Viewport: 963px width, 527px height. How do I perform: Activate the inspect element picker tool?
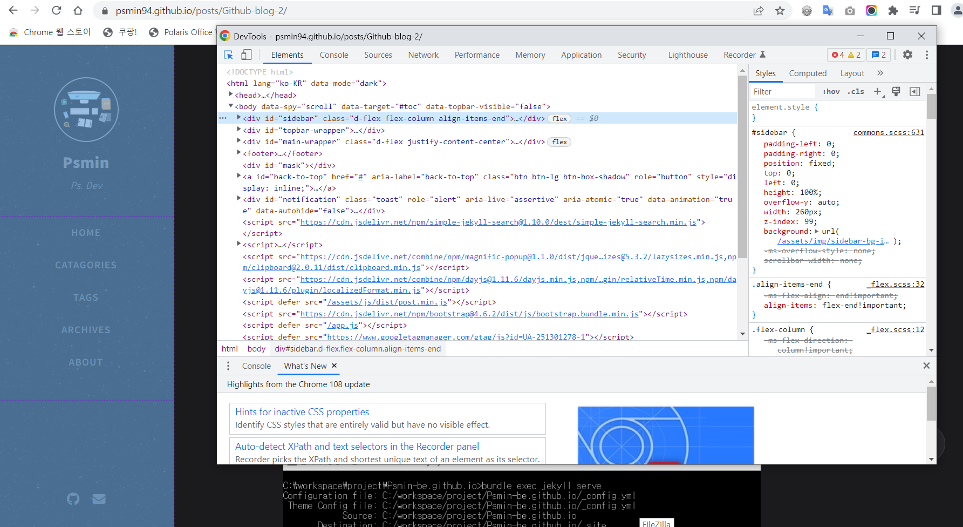[x=228, y=55]
